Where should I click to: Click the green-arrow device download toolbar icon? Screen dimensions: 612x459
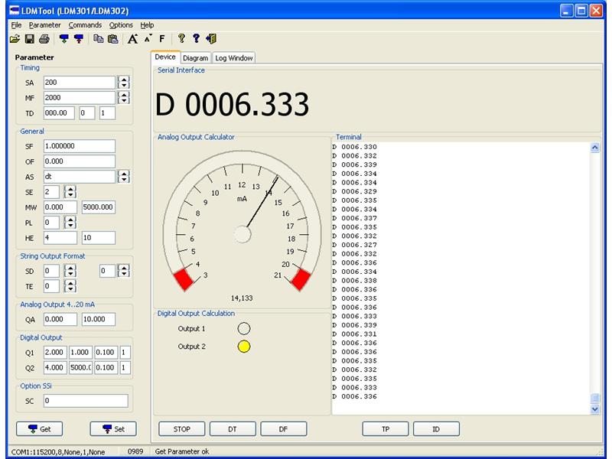coord(64,39)
